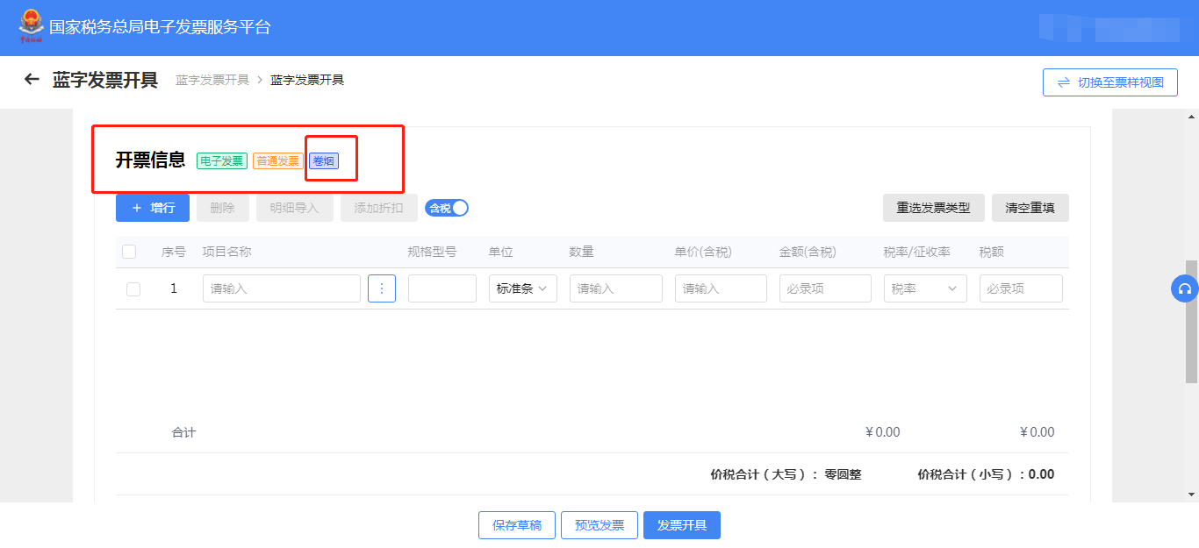Open the three-dot menu beside item name

(x=382, y=288)
